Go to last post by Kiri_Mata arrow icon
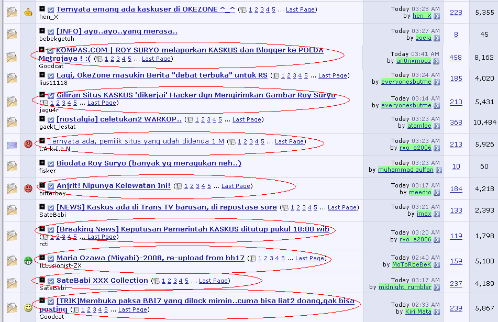The width and height of the screenshot is (498, 322). (437, 312)
